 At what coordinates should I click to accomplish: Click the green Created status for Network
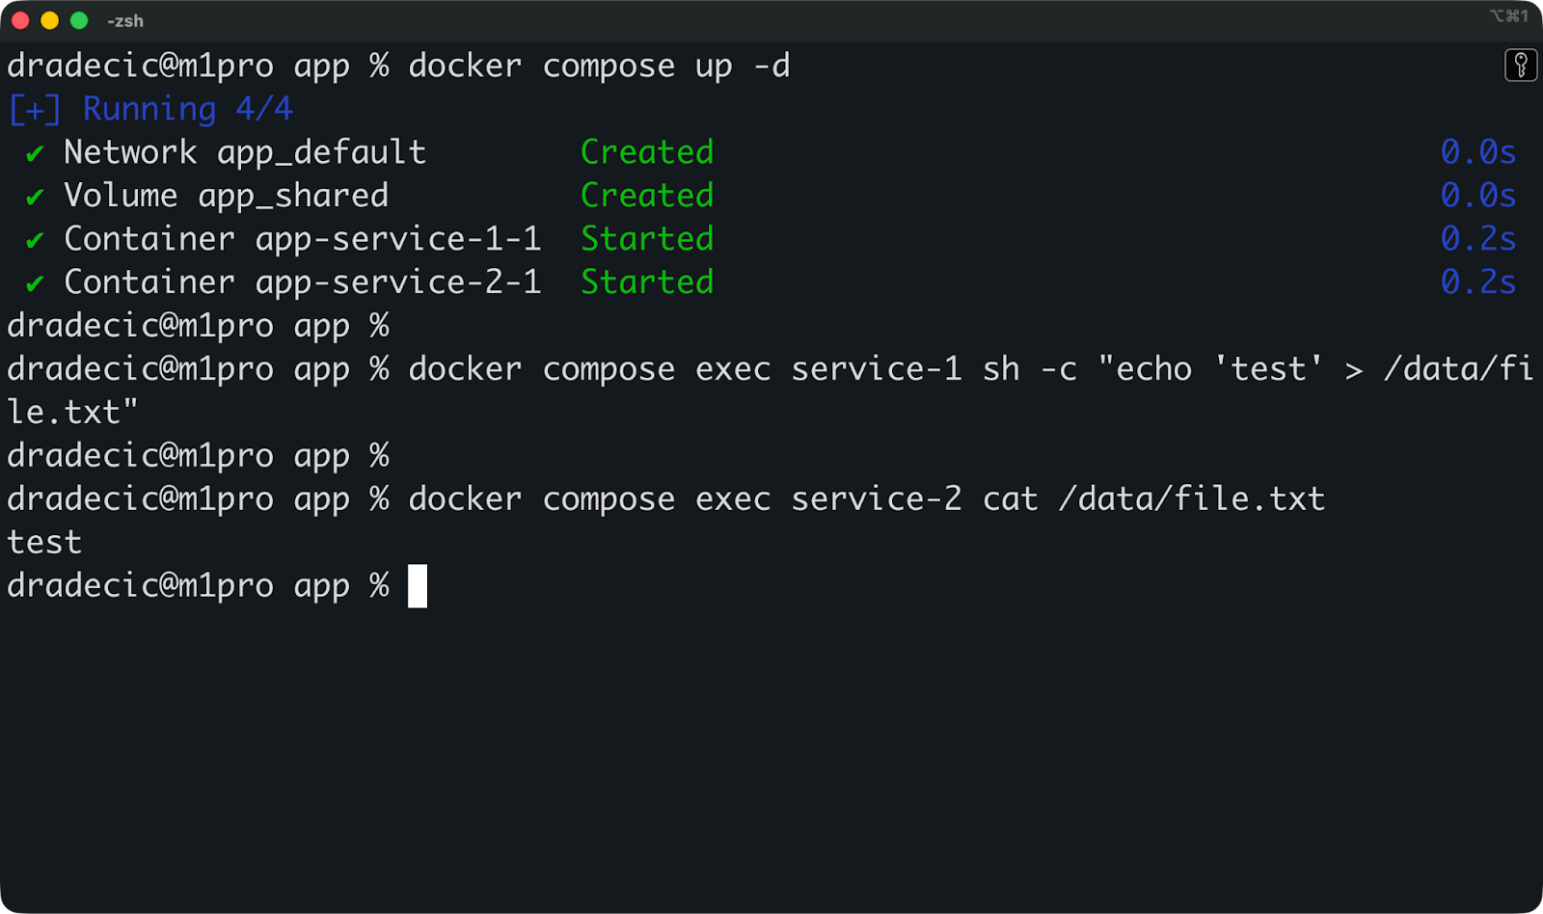click(x=647, y=152)
